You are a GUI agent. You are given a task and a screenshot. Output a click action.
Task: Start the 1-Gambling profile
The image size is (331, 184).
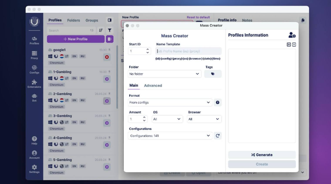[x=107, y=79]
